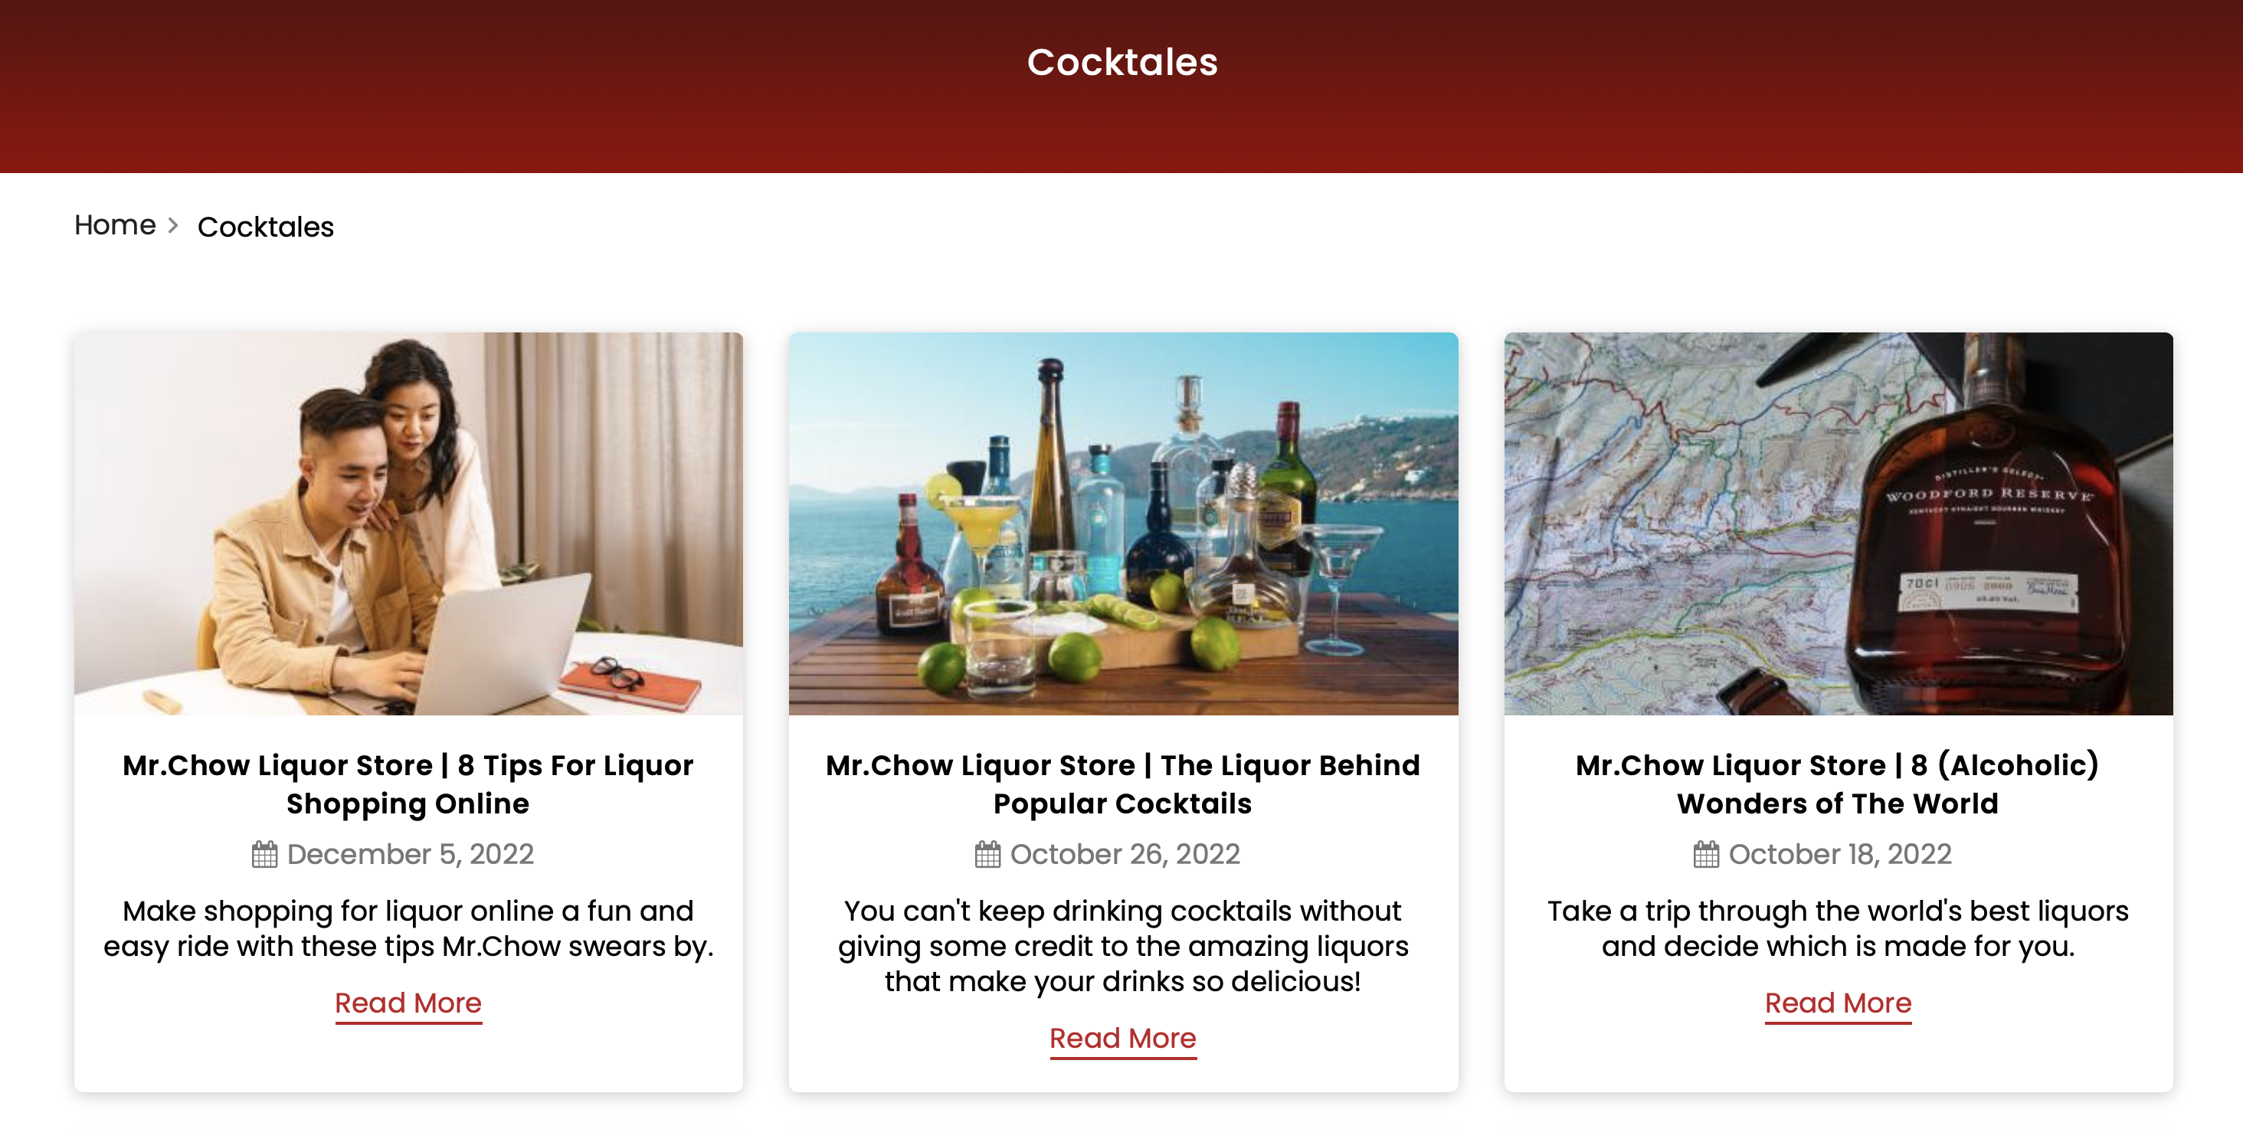2243x1129 pixels.
Task: Click the Cocktales page header title
Action: (x=1121, y=62)
